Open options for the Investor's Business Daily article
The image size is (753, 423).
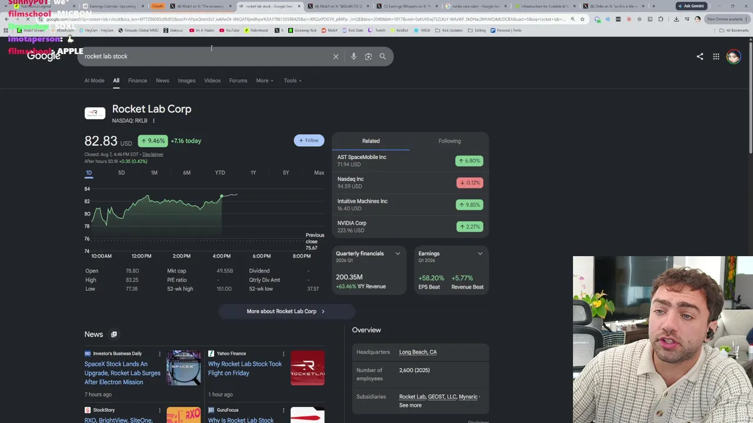point(159,354)
